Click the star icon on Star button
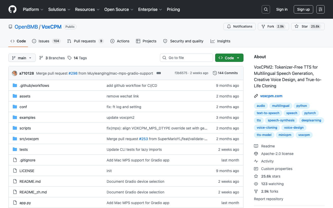This screenshot has width=333, height=208. 297,27
